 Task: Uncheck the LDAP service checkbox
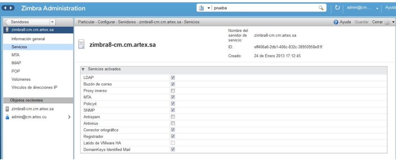tap(173, 77)
